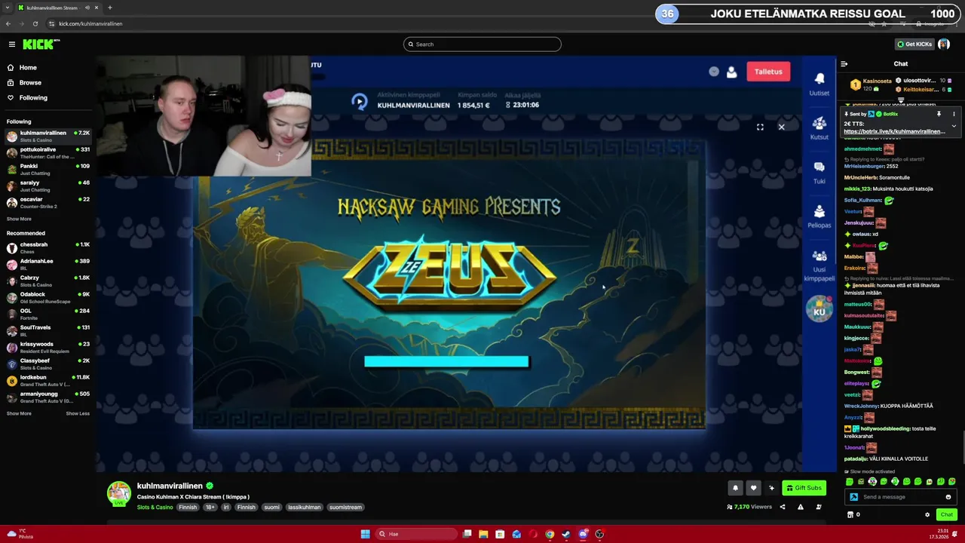Expand the pinned BotRix message chevron
This screenshot has height=543, width=965.
pos(954,126)
